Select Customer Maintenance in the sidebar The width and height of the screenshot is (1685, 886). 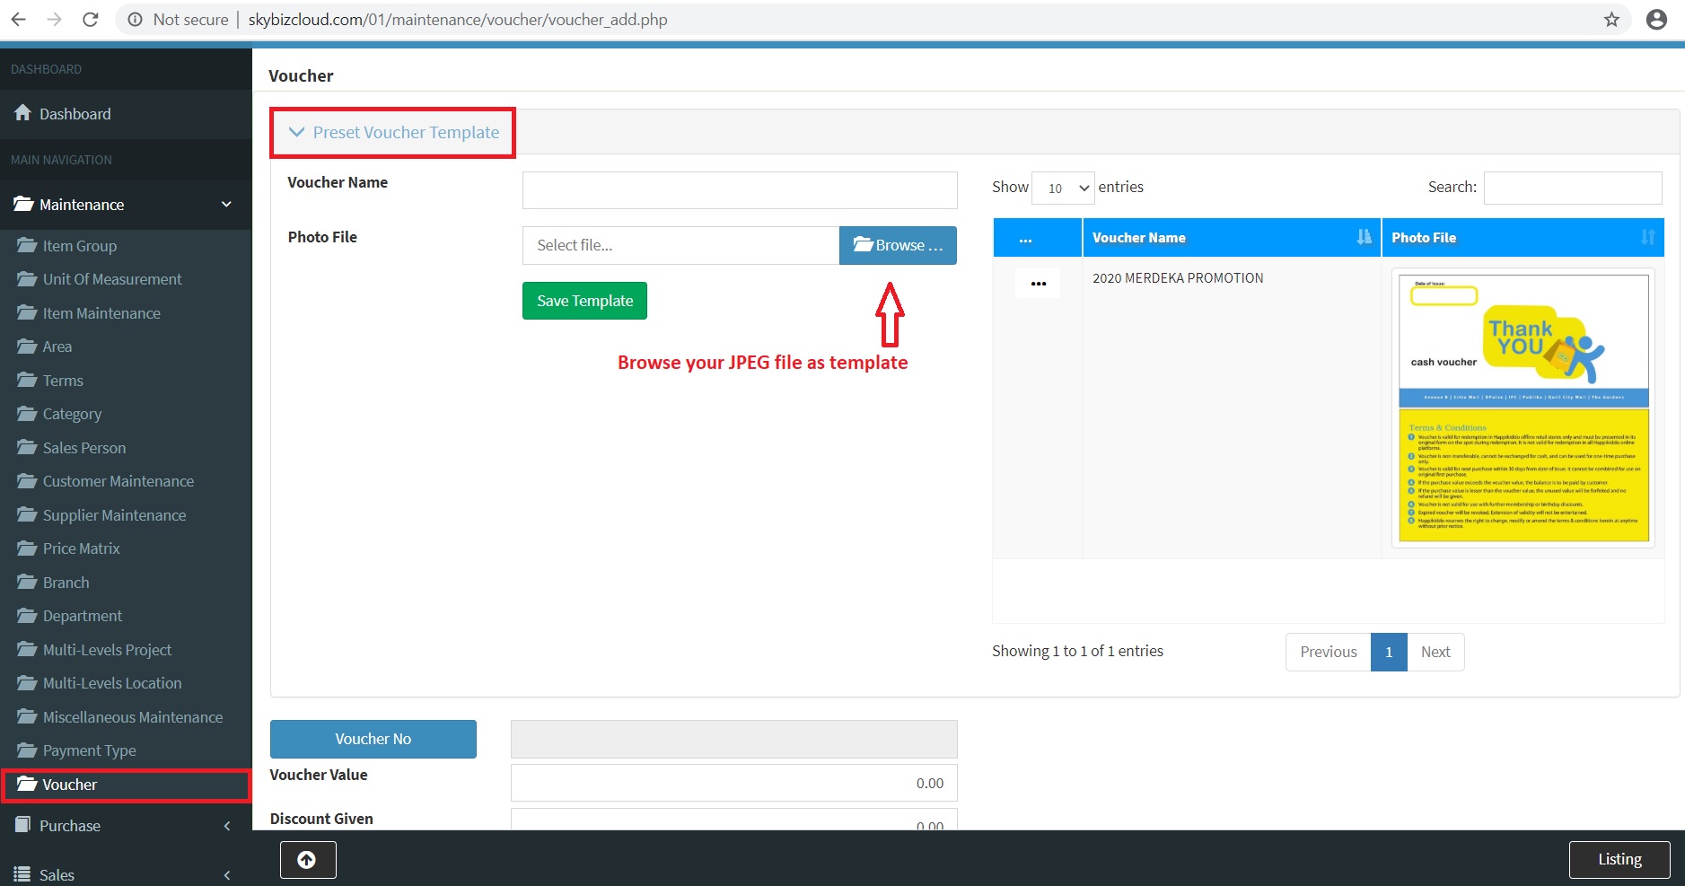tap(118, 481)
